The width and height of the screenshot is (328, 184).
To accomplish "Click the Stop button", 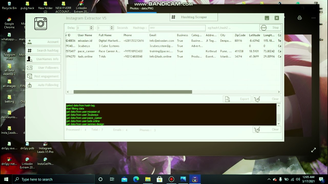I will [x=270, y=28].
